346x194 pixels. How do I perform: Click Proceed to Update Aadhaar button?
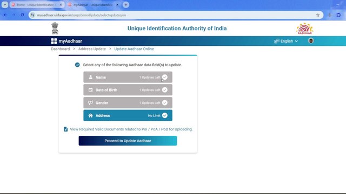click(x=128, y=141)
